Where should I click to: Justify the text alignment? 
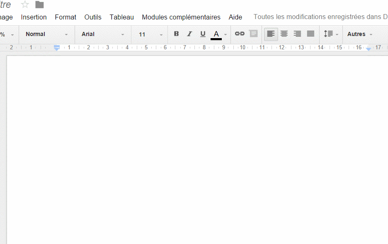[310, 34]
